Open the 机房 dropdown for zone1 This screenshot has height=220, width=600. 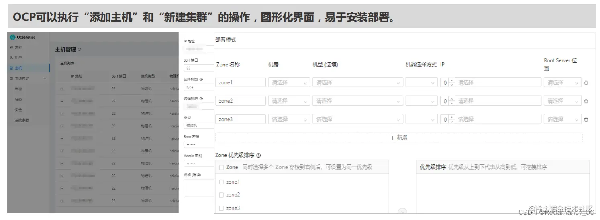(289, 82)
